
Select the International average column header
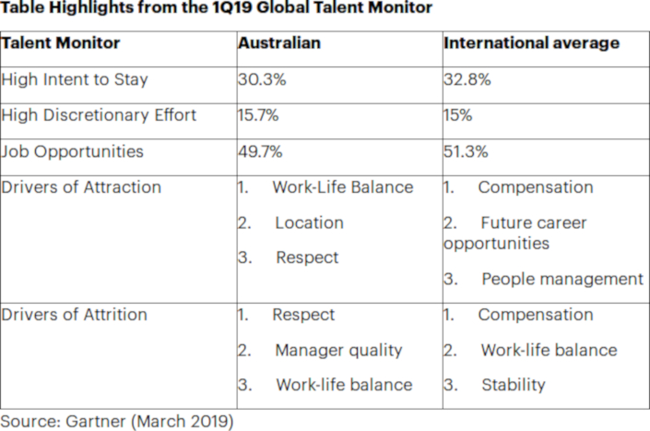click(x=531, y=43)
